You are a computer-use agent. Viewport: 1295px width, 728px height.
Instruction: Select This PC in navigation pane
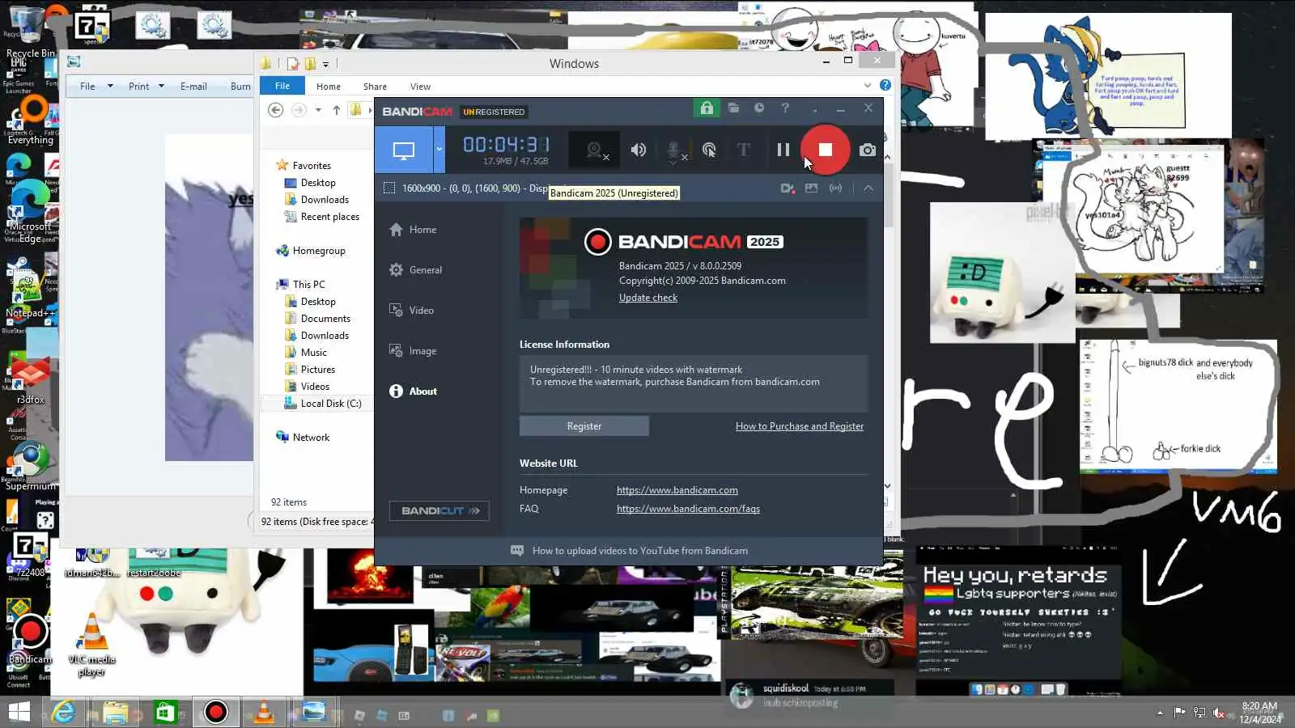point(301,285)
